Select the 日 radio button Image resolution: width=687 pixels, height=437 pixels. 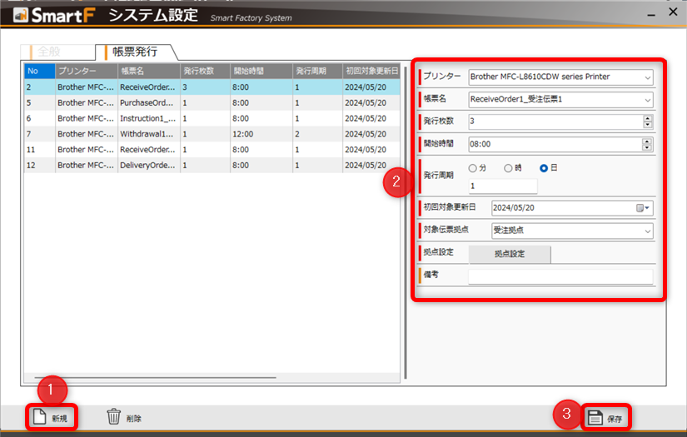[544, 168]
